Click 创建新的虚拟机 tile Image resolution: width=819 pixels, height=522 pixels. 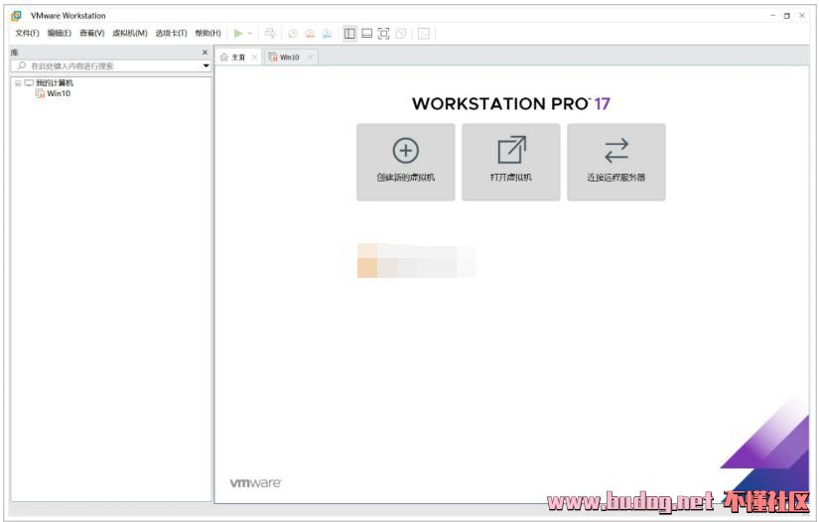click(x=406, y=162)
